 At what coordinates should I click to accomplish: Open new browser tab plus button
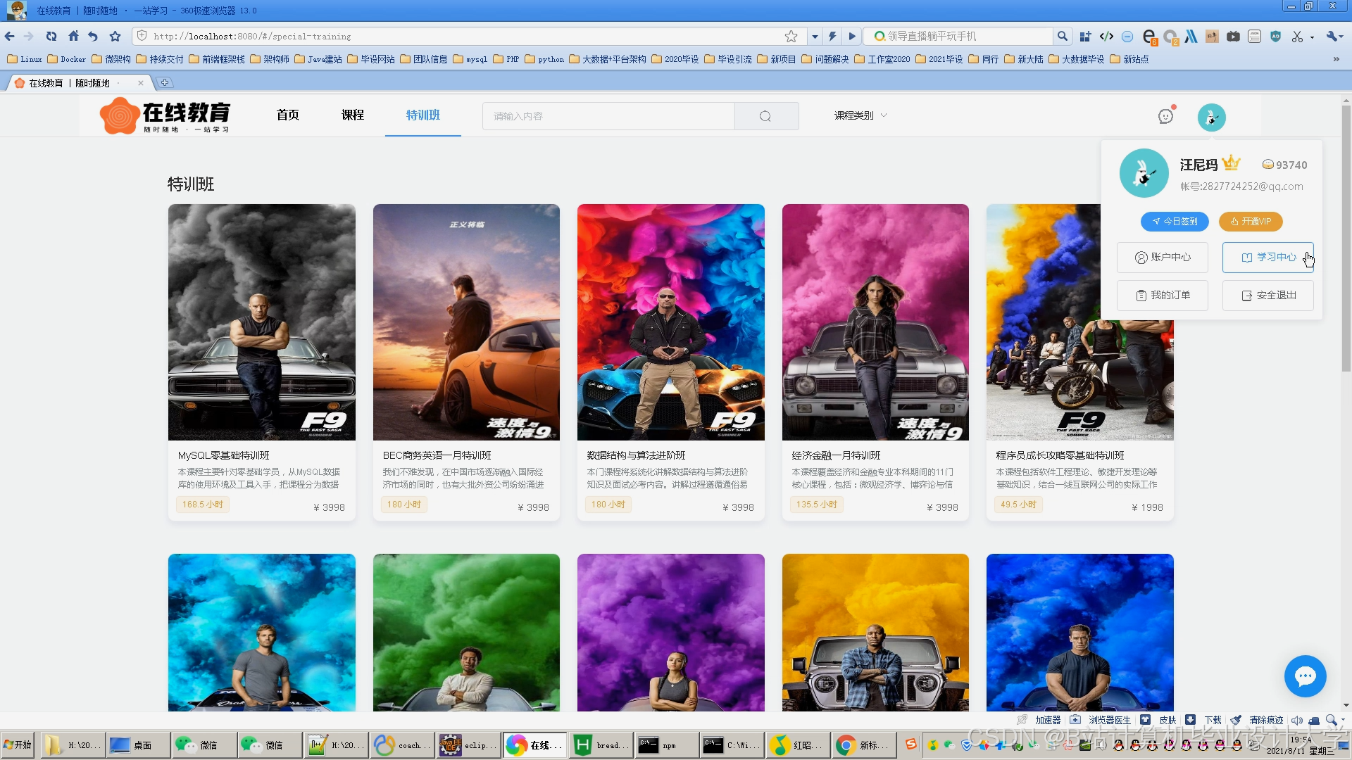(164, 82)
